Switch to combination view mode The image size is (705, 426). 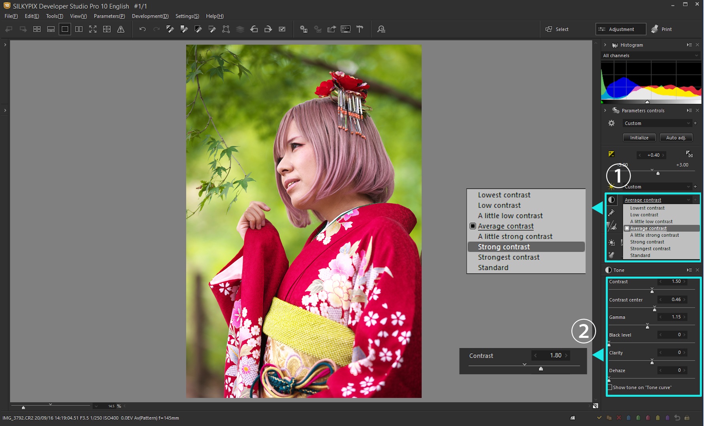[x=51, y=29]
